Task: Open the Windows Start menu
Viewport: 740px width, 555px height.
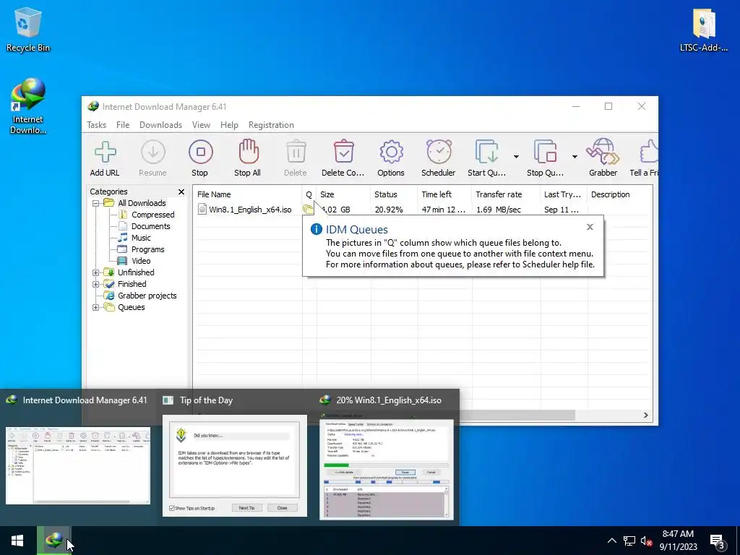Action: click(17, 541)
